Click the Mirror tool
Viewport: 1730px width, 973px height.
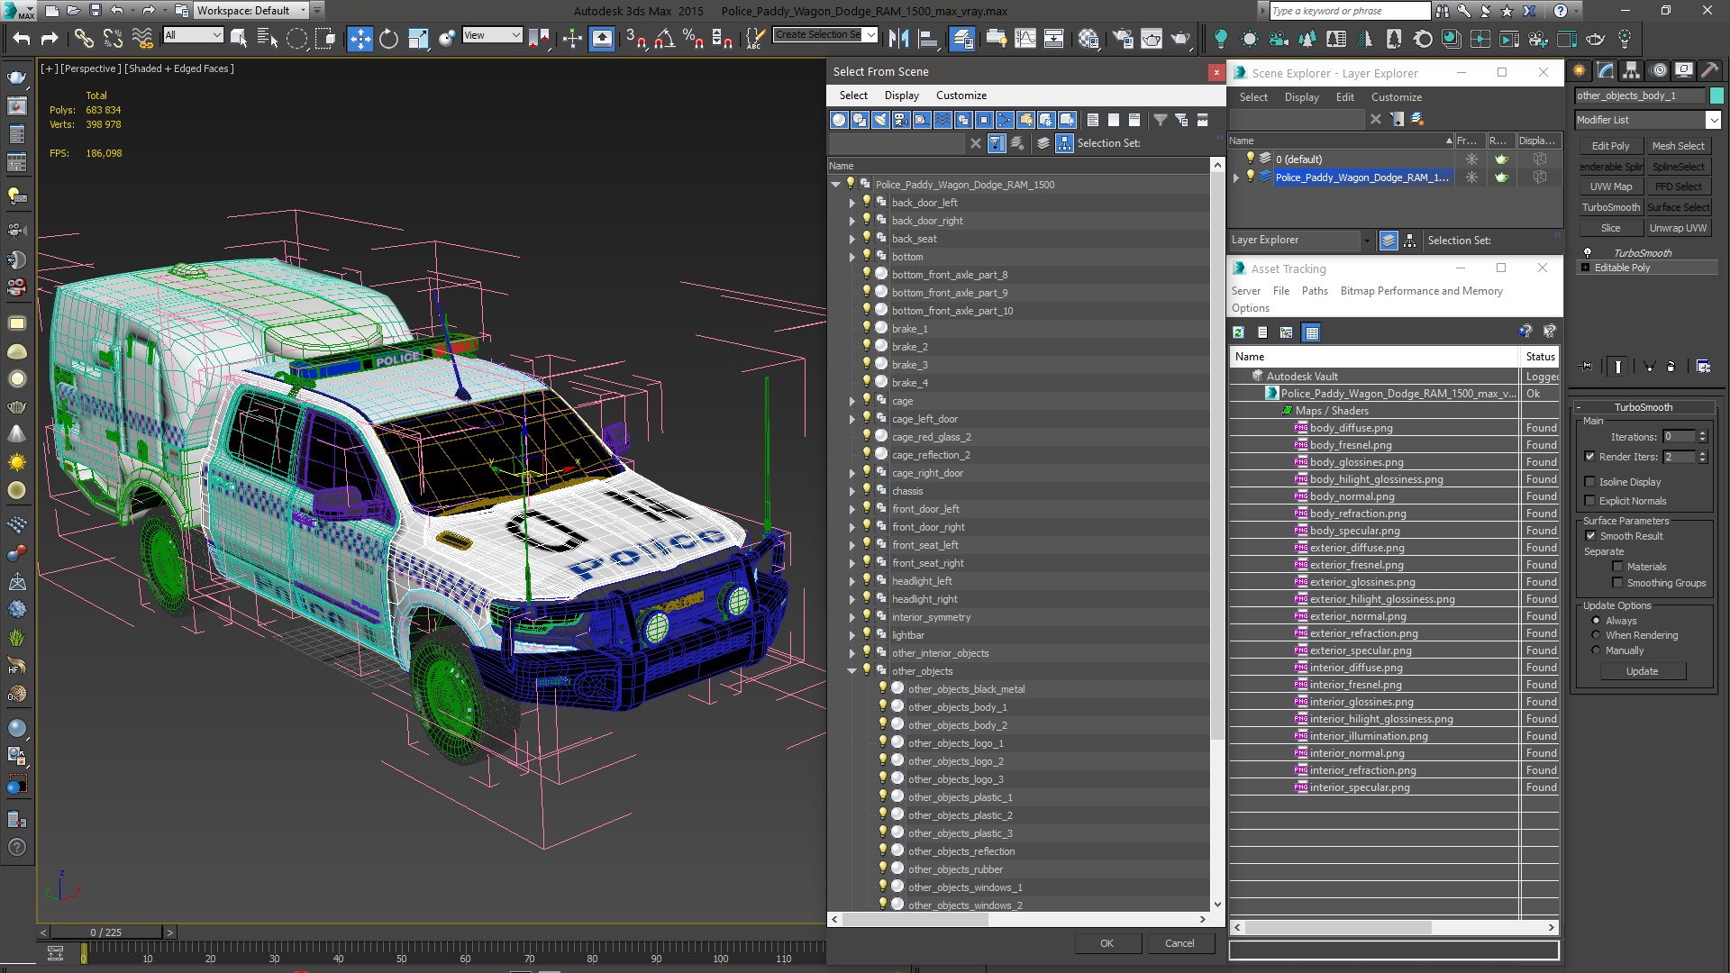click(898, 38)
